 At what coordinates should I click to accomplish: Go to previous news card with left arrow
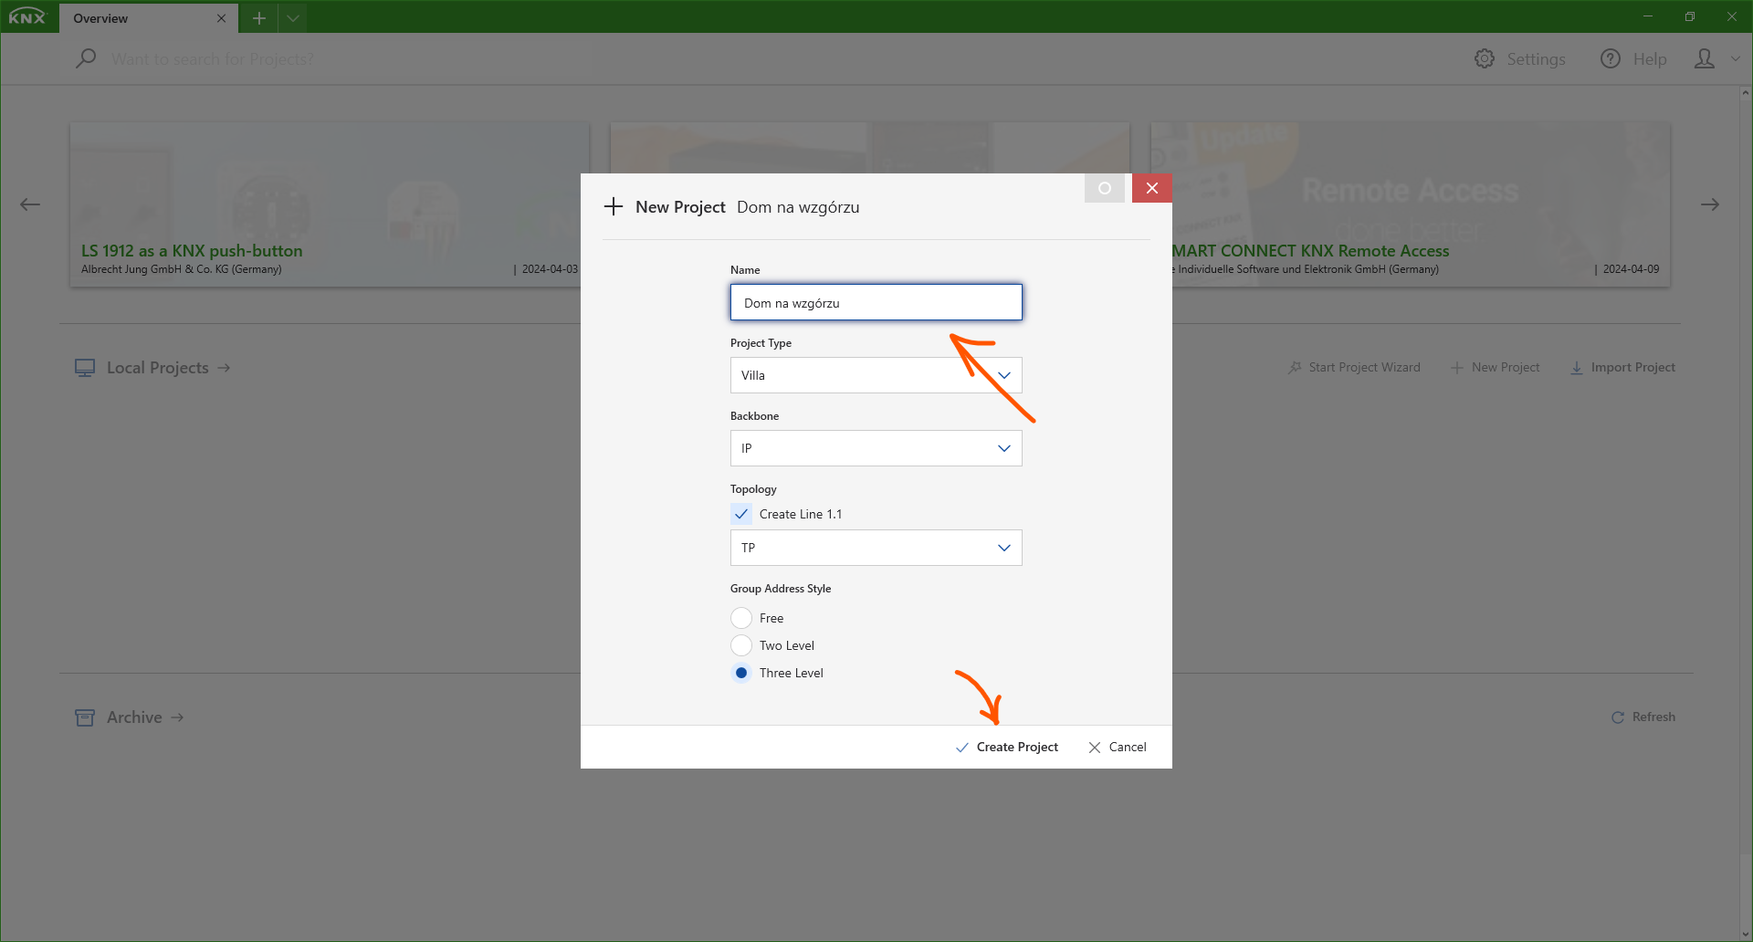30,204
